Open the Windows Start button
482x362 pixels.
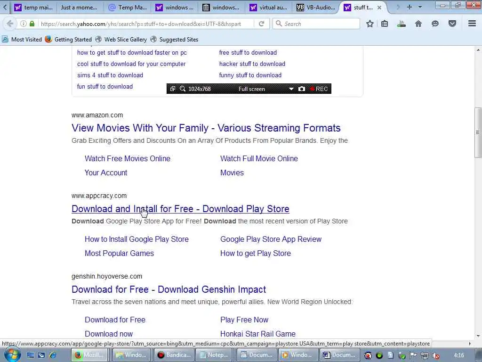pyautogui.click(x=12, y=355)
